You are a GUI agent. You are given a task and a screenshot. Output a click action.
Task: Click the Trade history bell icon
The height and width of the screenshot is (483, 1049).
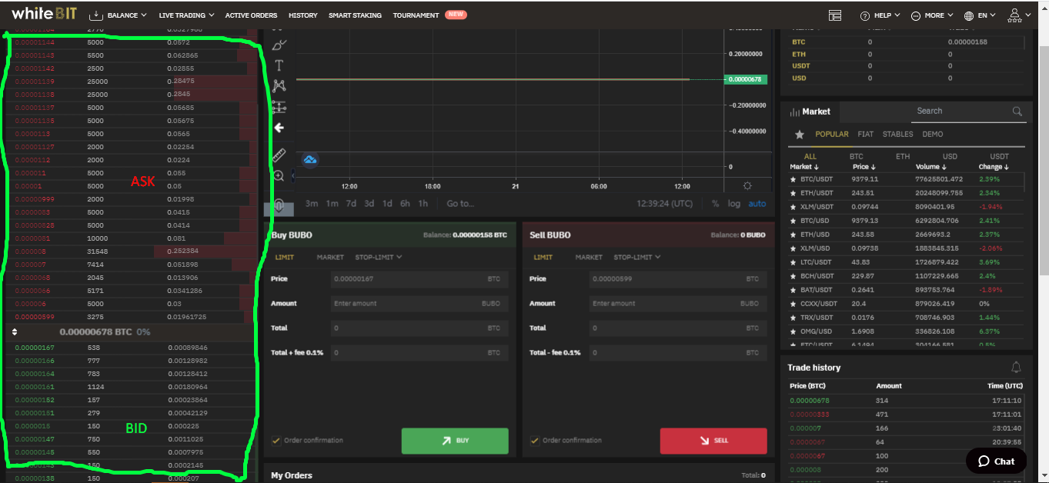coord(1016,368)
